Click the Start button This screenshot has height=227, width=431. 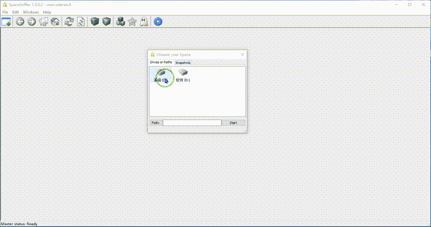(x=233, y=123)
